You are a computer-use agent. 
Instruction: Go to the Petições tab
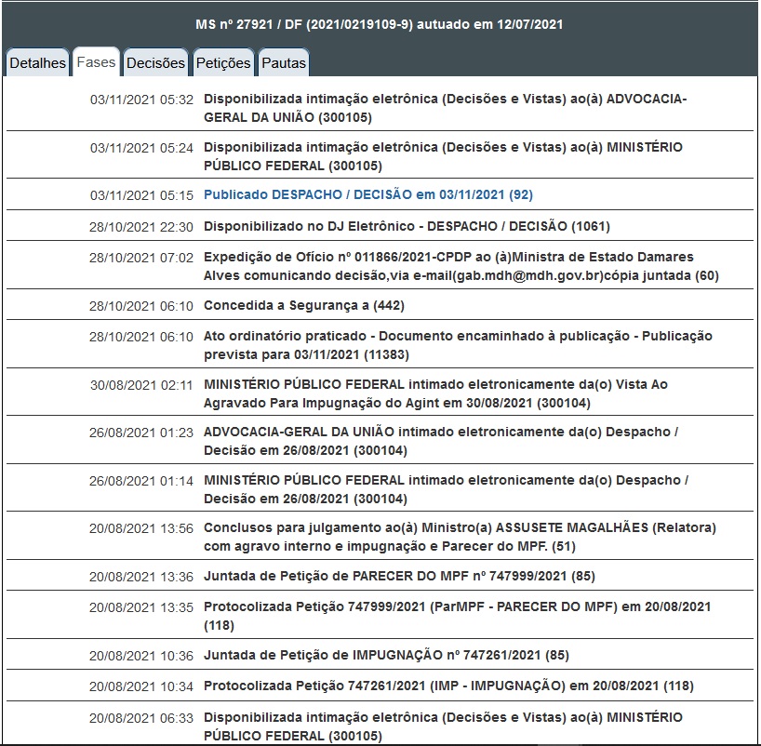[x=223, y=63]
